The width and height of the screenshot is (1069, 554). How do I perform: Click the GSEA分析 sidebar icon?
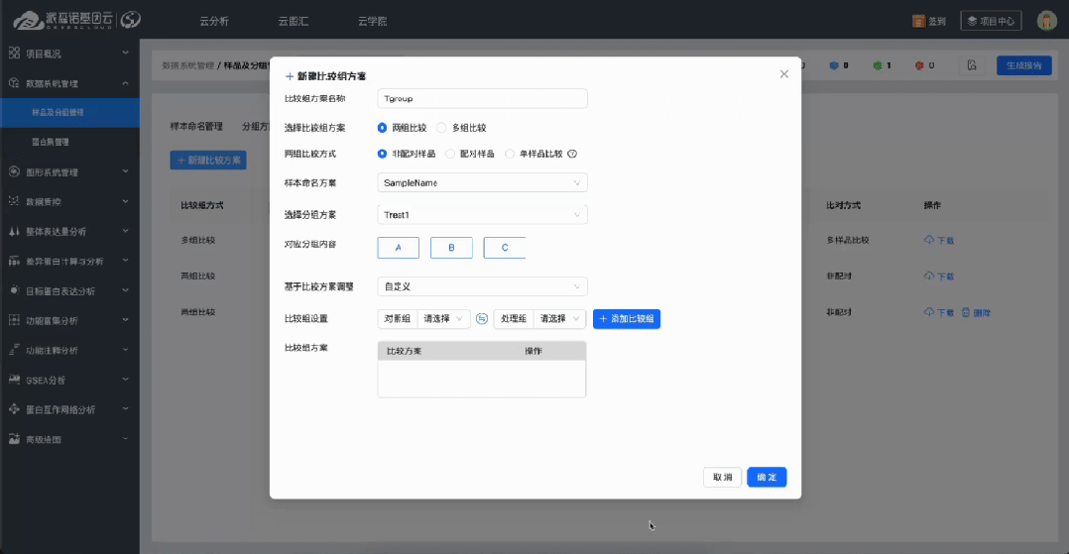[x=14, y=379]
